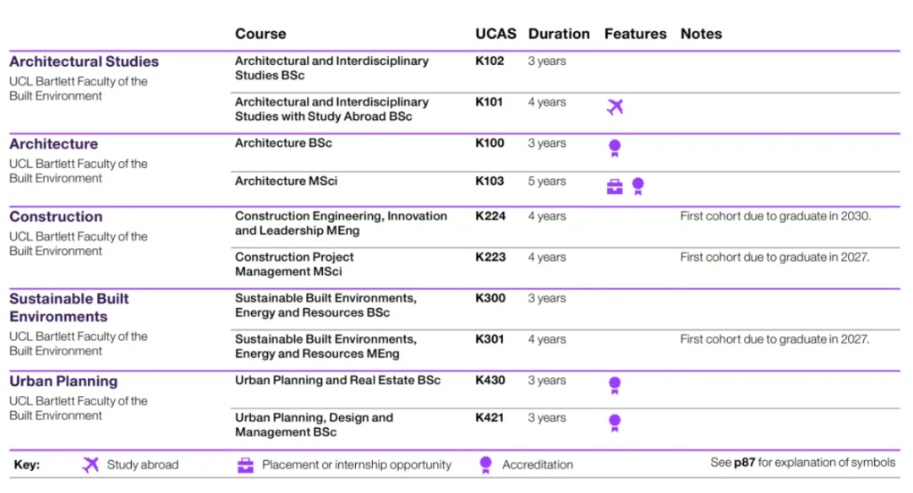Viewport: 913px width, 493px height.
Task: Open the Urban Planning subject heading
Action: coord(63,382)
